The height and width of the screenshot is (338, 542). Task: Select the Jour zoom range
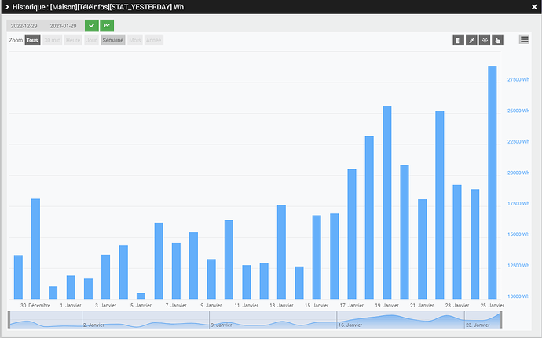point(92,40)
